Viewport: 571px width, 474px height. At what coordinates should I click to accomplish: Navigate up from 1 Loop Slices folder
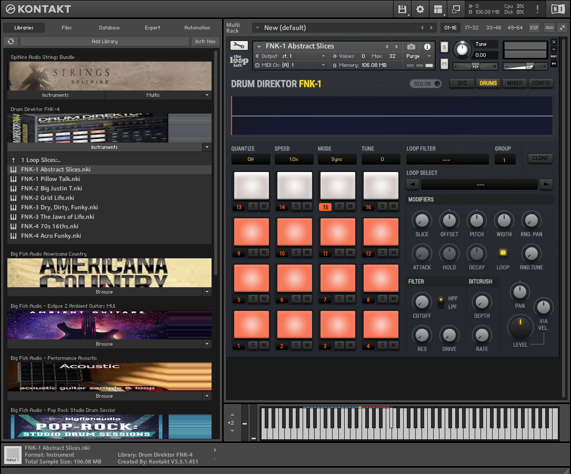14,160
